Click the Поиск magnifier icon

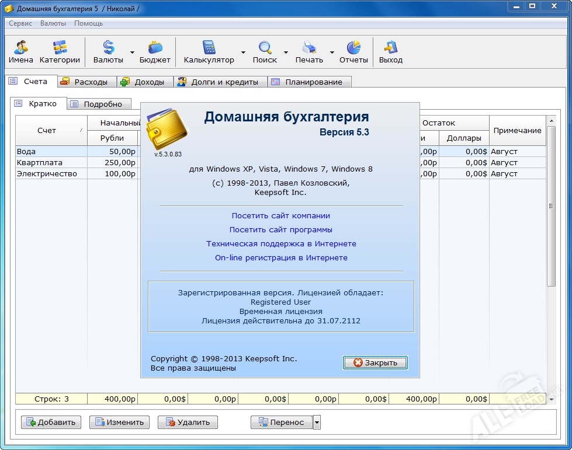(265, 48)
